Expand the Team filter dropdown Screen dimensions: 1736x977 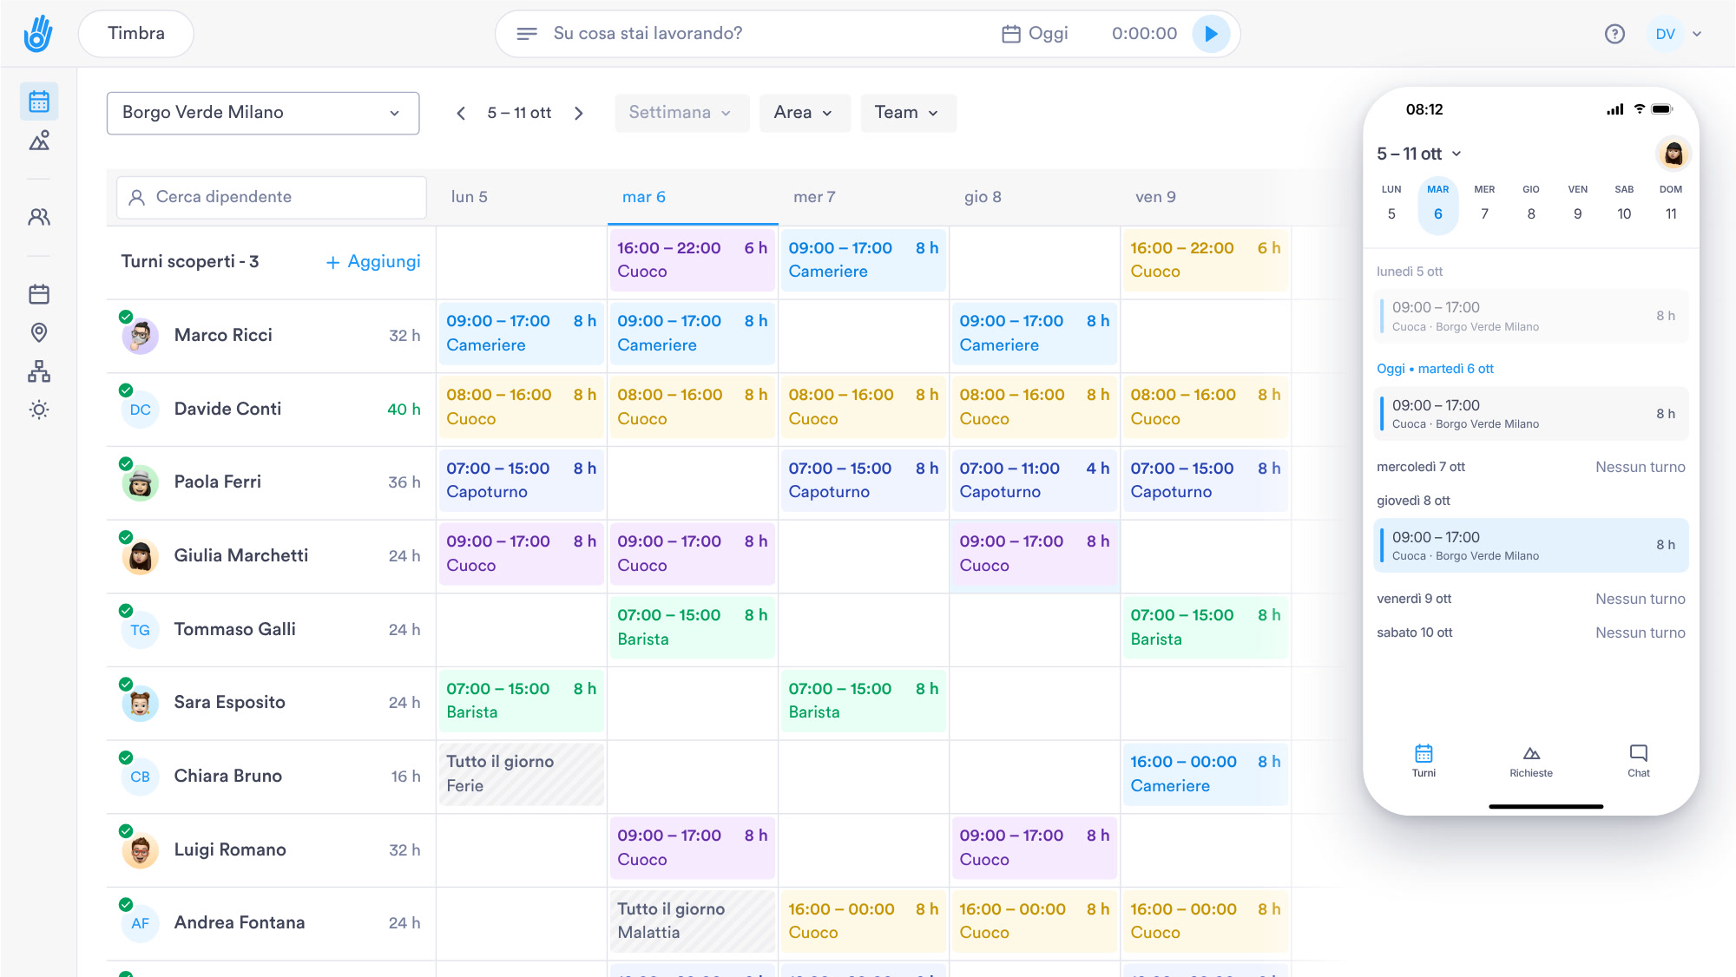pos(908,113)
